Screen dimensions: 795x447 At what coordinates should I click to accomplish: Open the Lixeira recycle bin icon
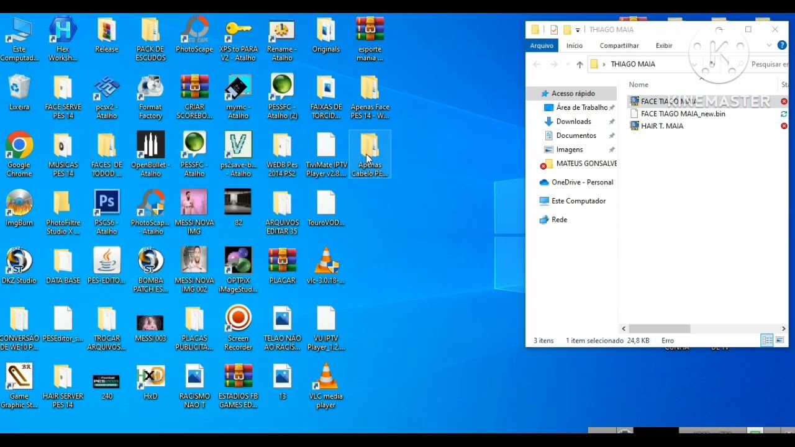[19, 93]
